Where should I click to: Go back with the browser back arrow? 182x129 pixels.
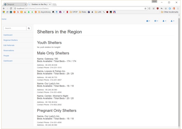point(4,8)
